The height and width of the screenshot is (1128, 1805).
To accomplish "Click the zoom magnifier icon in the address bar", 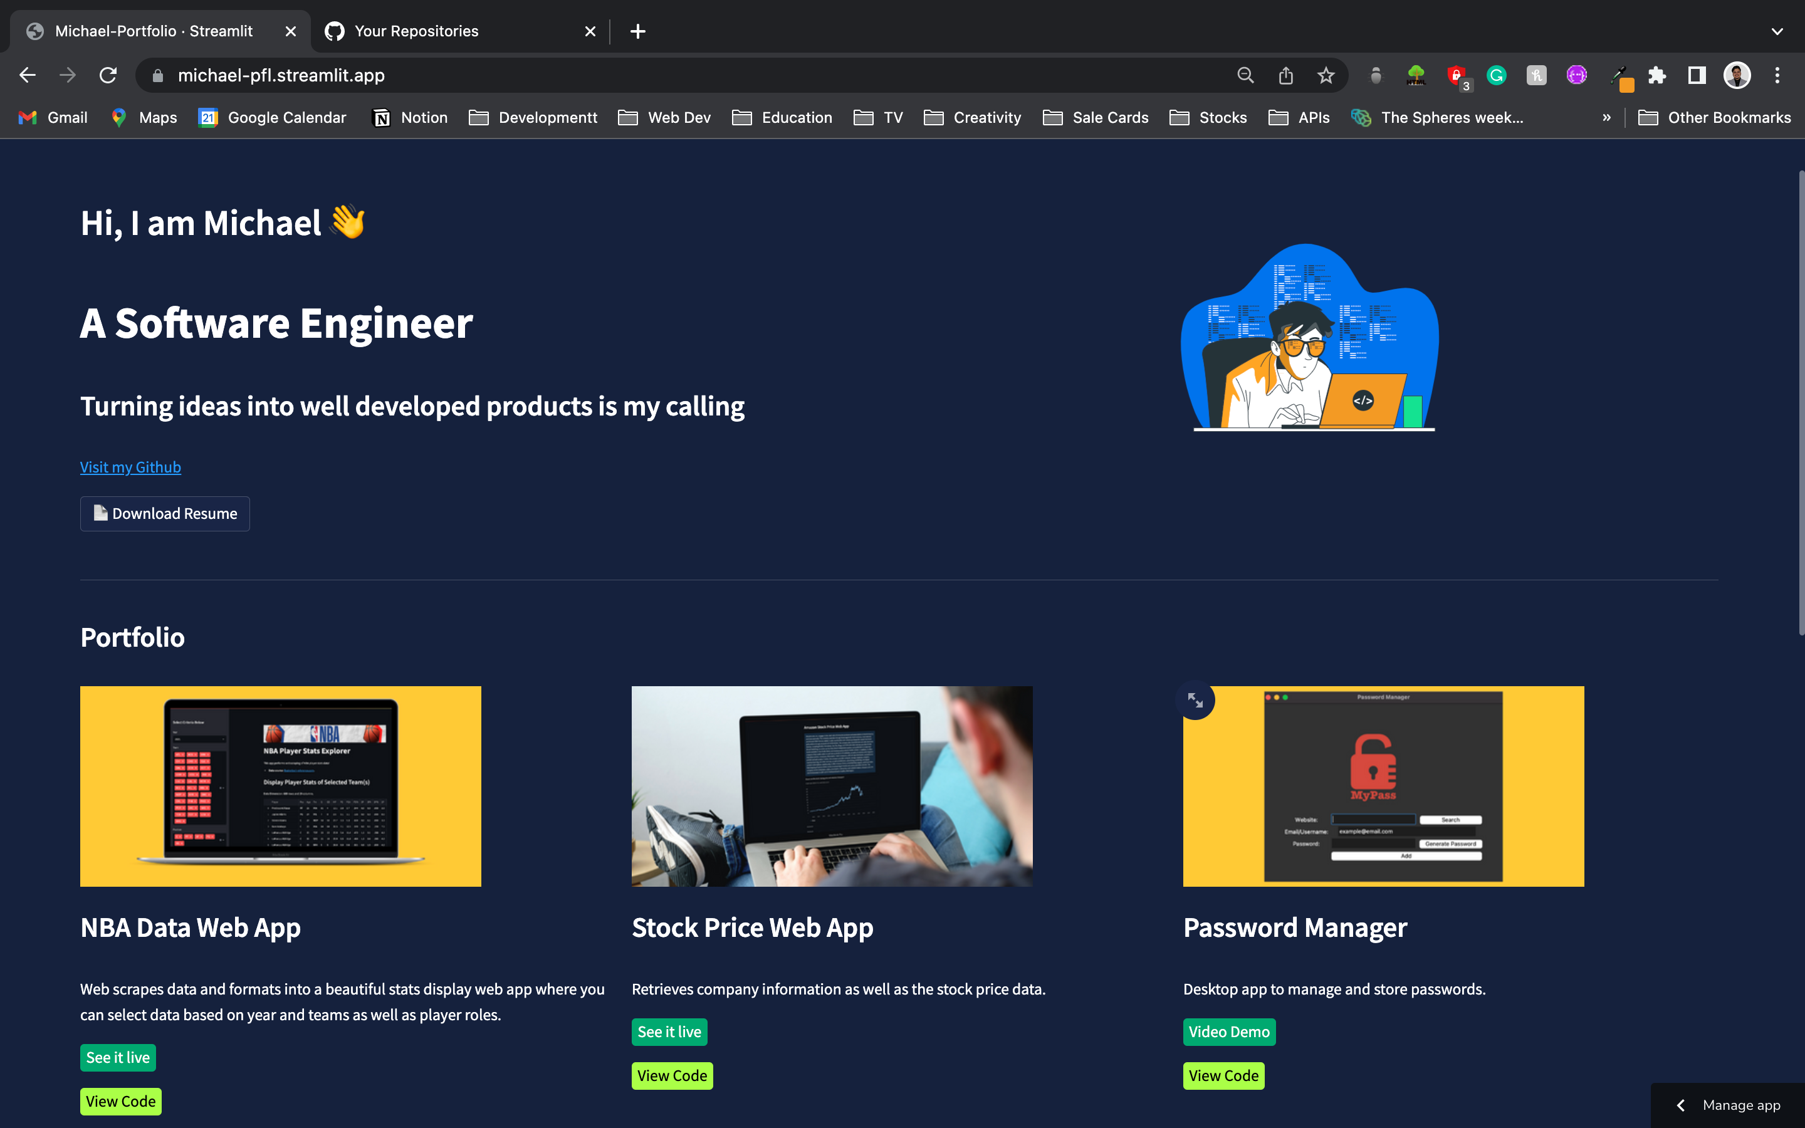I will (x=1245, y=75).
